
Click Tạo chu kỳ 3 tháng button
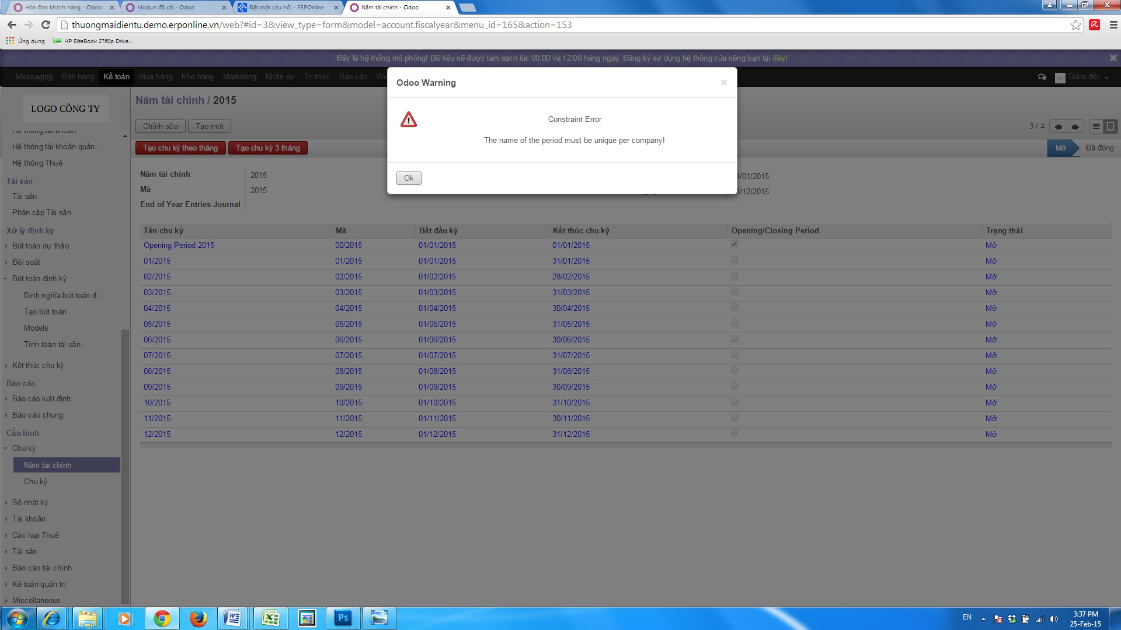pyautogui.click(x=268, y=148)
